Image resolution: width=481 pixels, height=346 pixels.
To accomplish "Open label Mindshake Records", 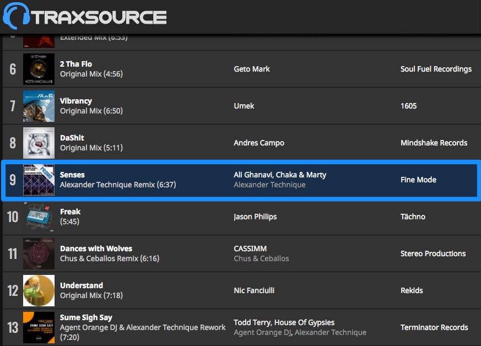I will (x=434, y=143).
